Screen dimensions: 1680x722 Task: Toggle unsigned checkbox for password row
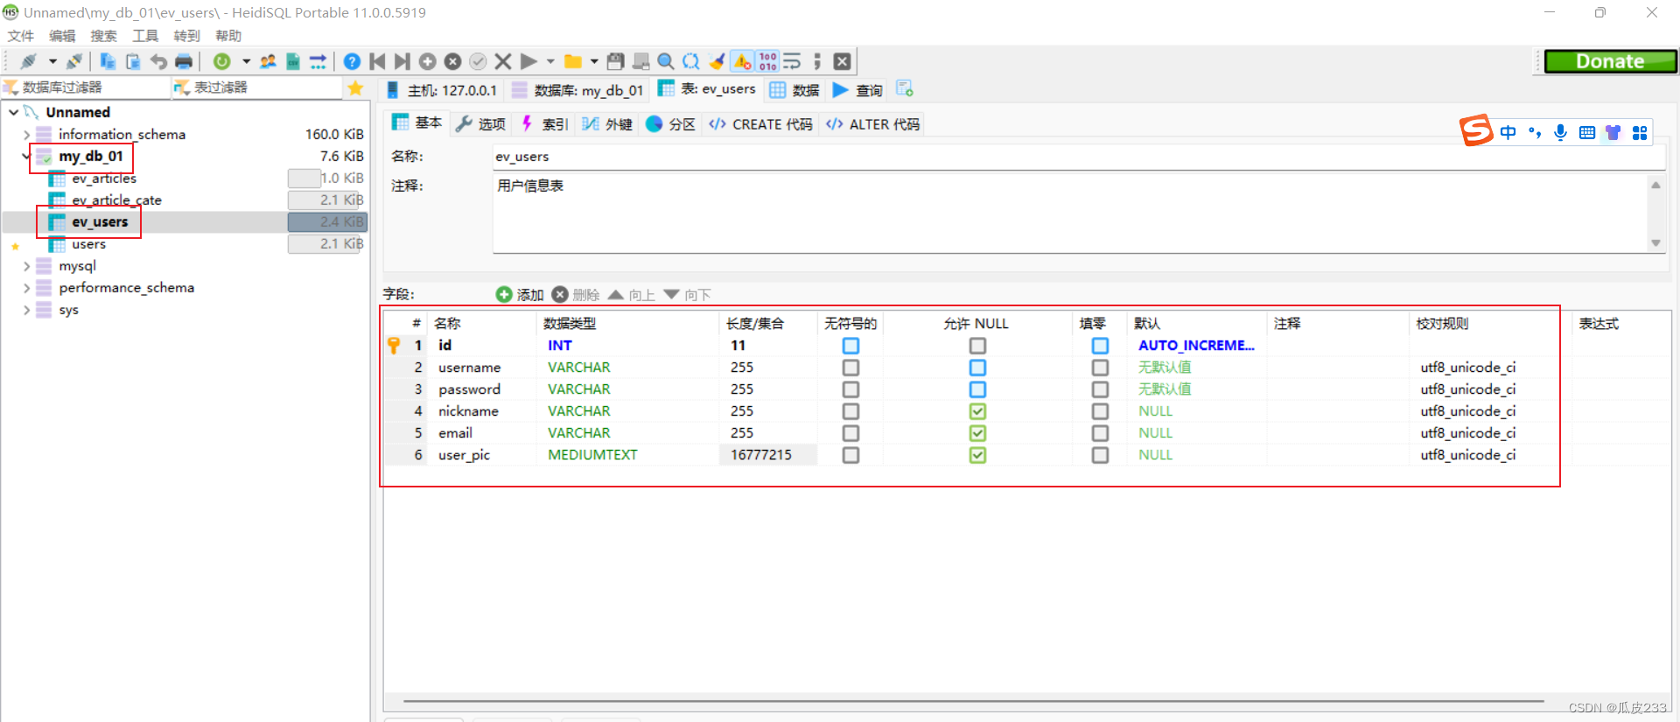pos(850,389)
